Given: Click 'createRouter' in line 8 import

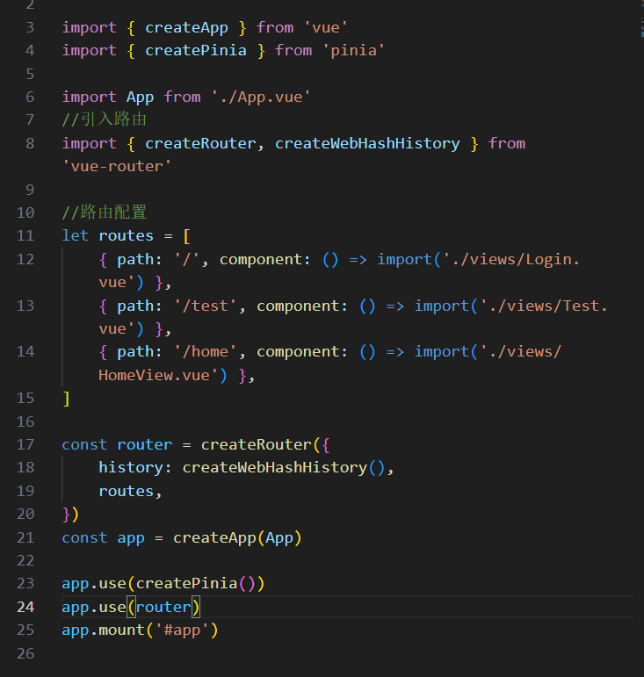Looking at the screenshot, I should click(x=200, y=143).
